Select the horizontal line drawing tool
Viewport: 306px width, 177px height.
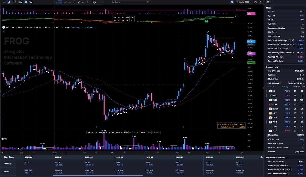70,2
